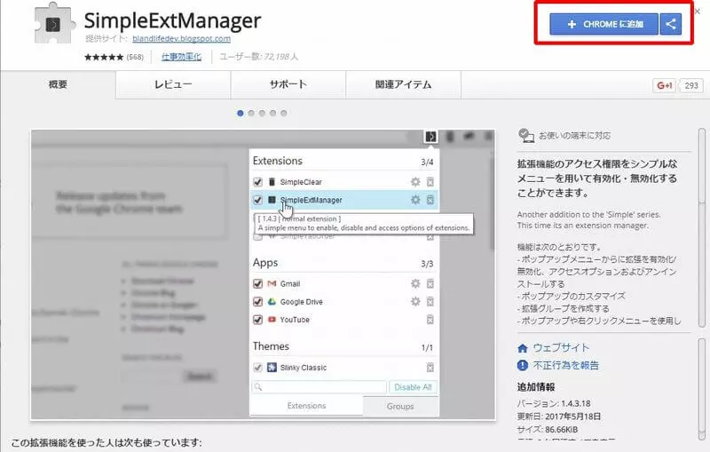Toggle the SimpleExtManager checkbox

pos(257,200)
